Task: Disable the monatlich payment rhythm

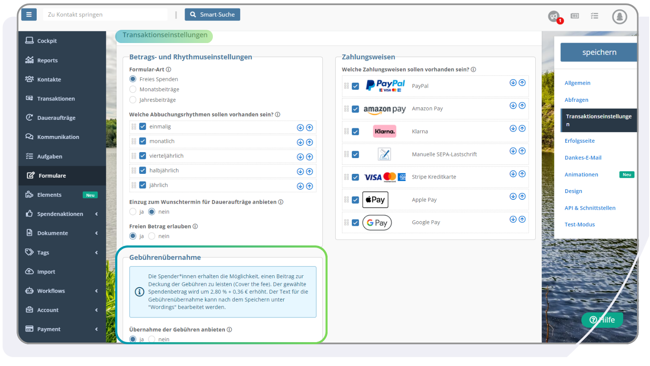Action: pyautogui.click(x=142, y=141)
